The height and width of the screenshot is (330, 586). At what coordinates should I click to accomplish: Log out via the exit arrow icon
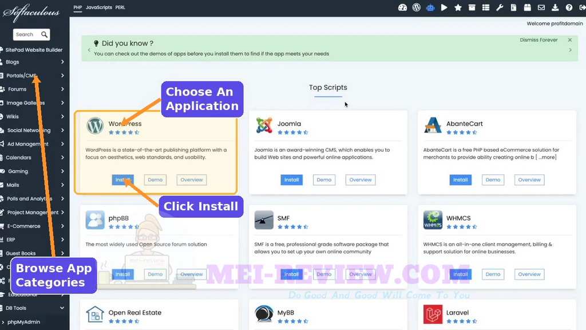tap(582, 7)
